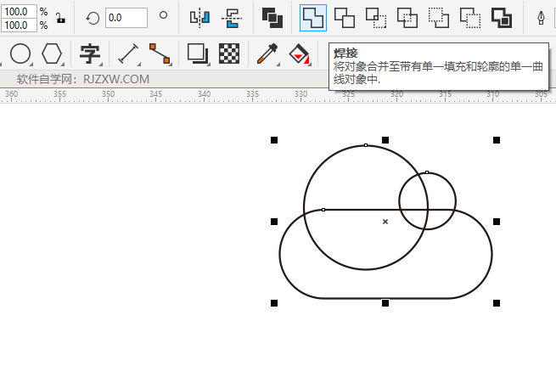Screen dimensions: 556x366
Task: Click the Combine objects icon
Action: click(272, 17)
